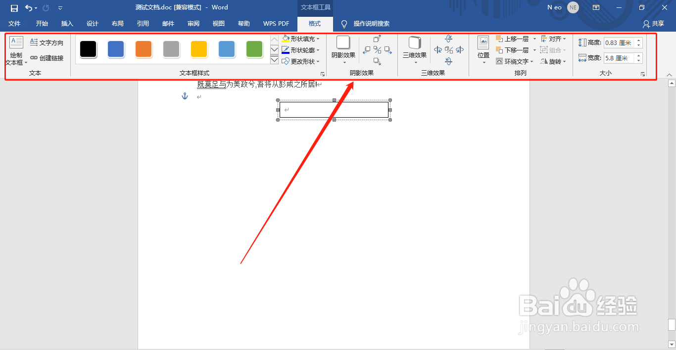
Task: Switch to the 插入 ribbon tab
Action: (67, 24)
